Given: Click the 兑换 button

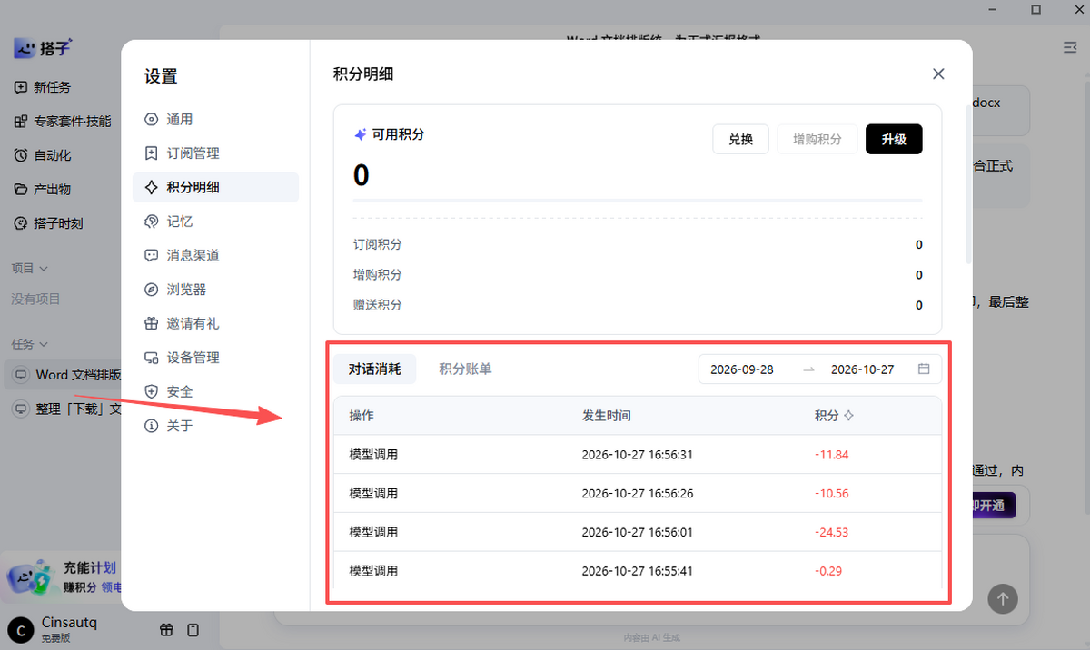Looking at the screenshot, I should [740, 140].
